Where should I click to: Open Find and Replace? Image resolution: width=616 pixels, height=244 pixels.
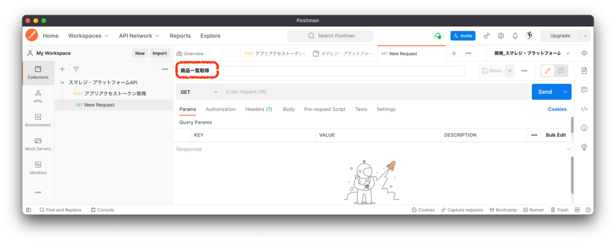(x=61, y=210)
